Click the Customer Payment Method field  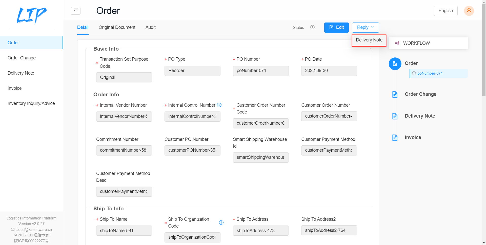[x=329, y=150]
